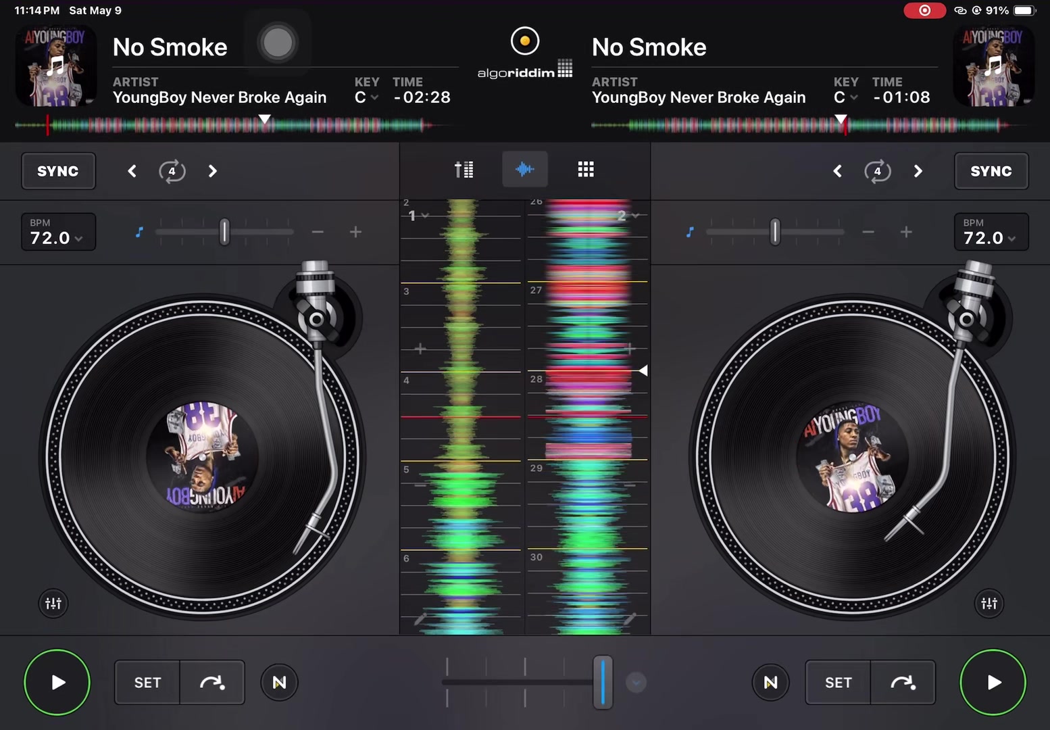
Task: Nudge left deck tempo up with plus
Action: (355, 232)
